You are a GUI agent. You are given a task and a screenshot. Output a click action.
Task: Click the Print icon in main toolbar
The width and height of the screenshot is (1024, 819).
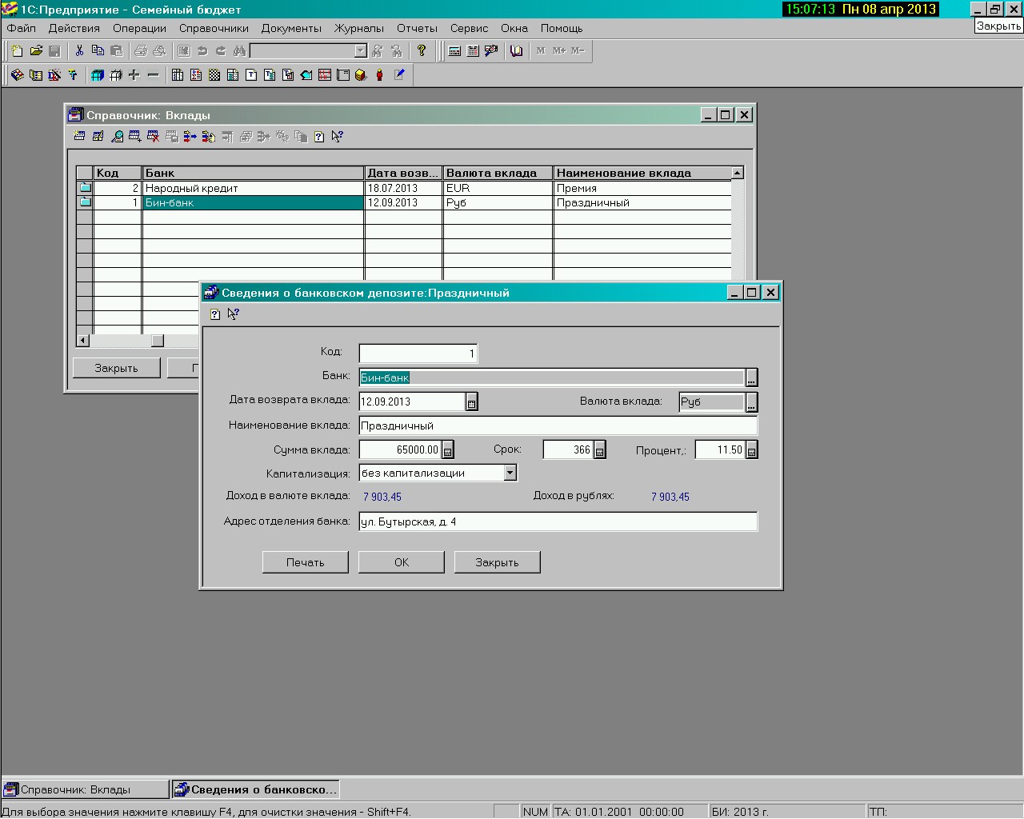[141, 51]
